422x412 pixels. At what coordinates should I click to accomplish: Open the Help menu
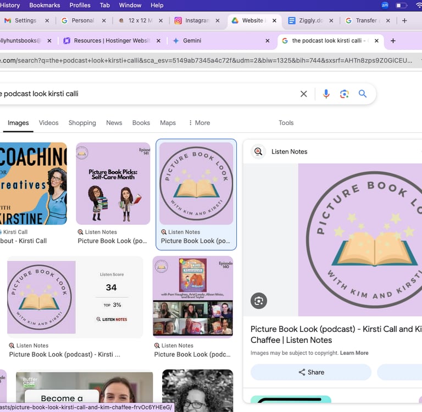(157, 5)
